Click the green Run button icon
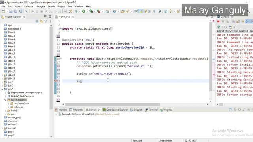The height and width of the screenshot is (142, 253). tap(83, 11)
